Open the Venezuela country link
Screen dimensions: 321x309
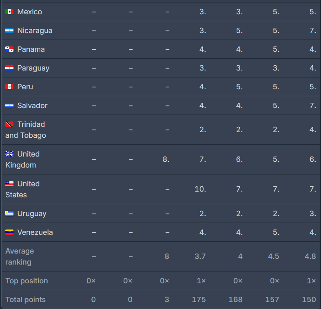point(35,232)
